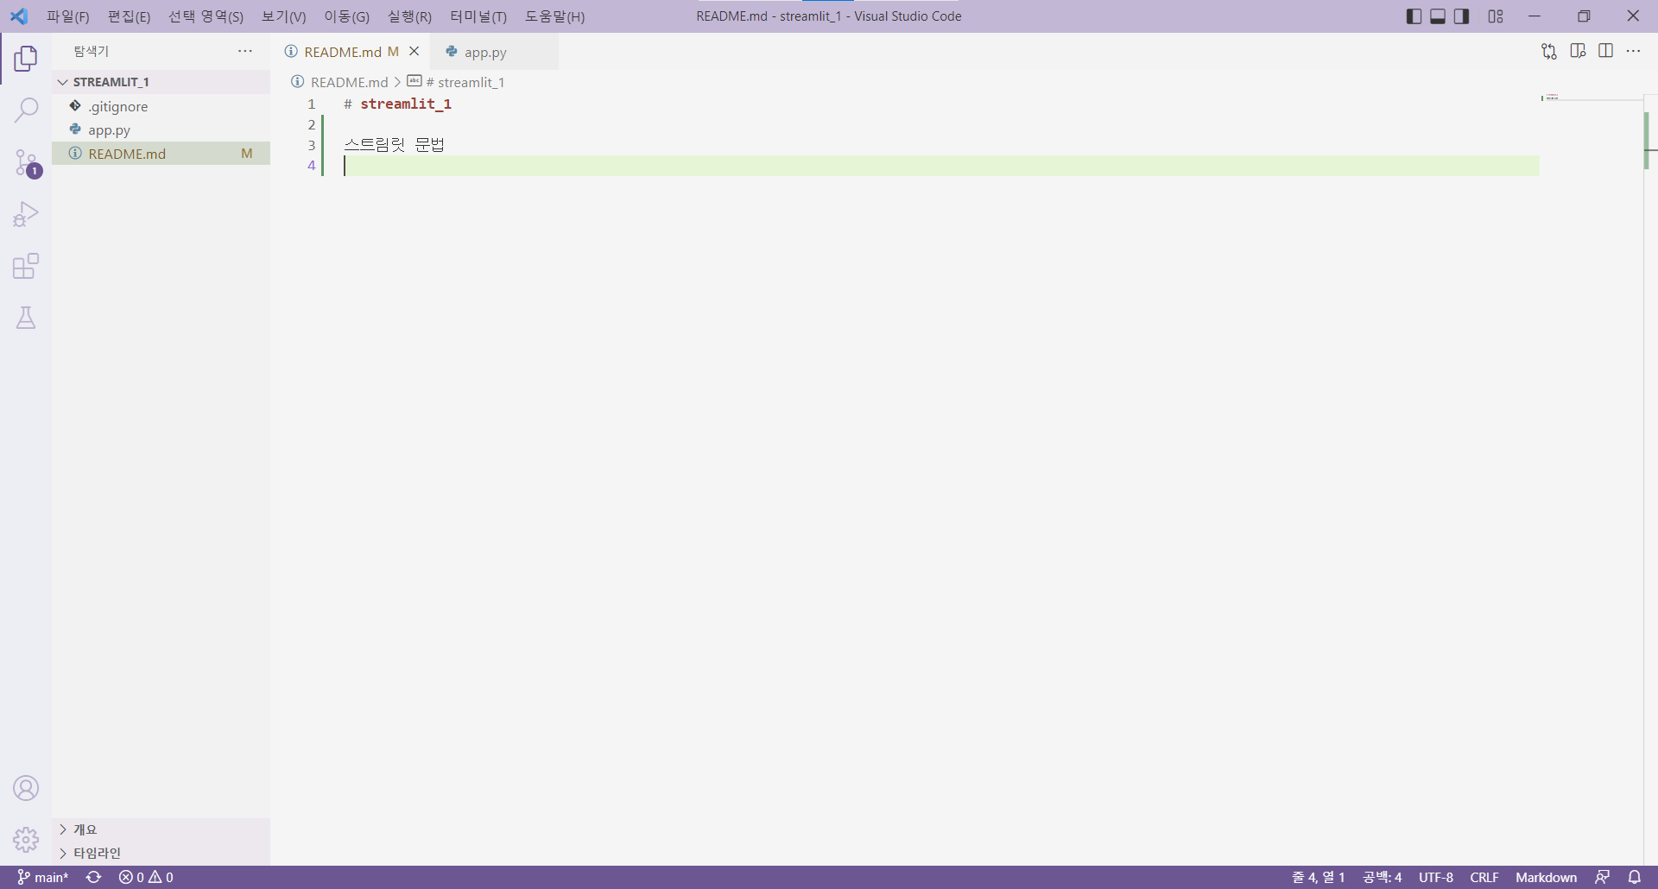Expand the 타임라인 timeline section
This screenshot has width=1658, height=889.
pyautogui.click(x=161, y=853)
